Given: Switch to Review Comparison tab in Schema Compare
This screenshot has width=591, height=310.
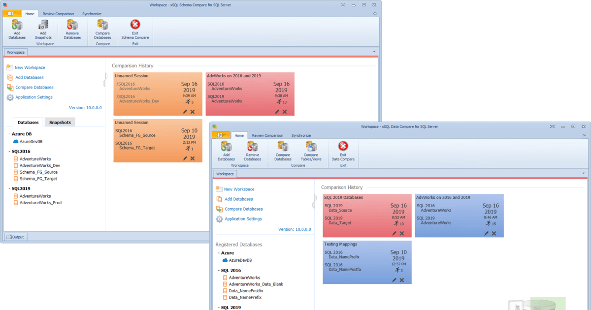Looking at the screenshot, I should [58, 14].
